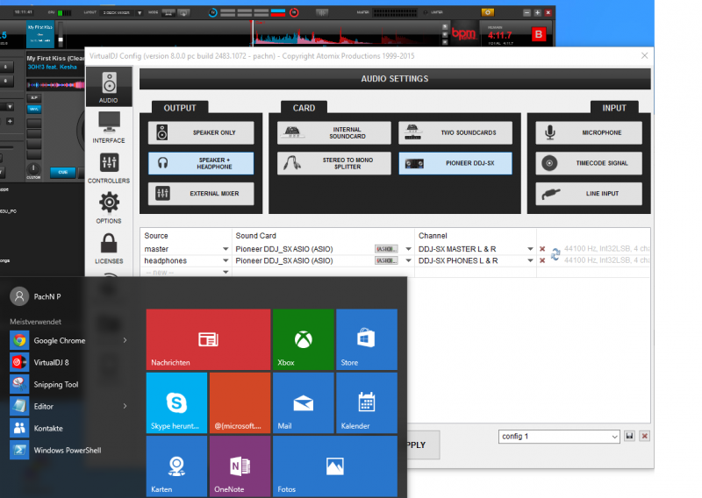
Task: Open ASIO settings button in master row
Action: coord(386,249)
